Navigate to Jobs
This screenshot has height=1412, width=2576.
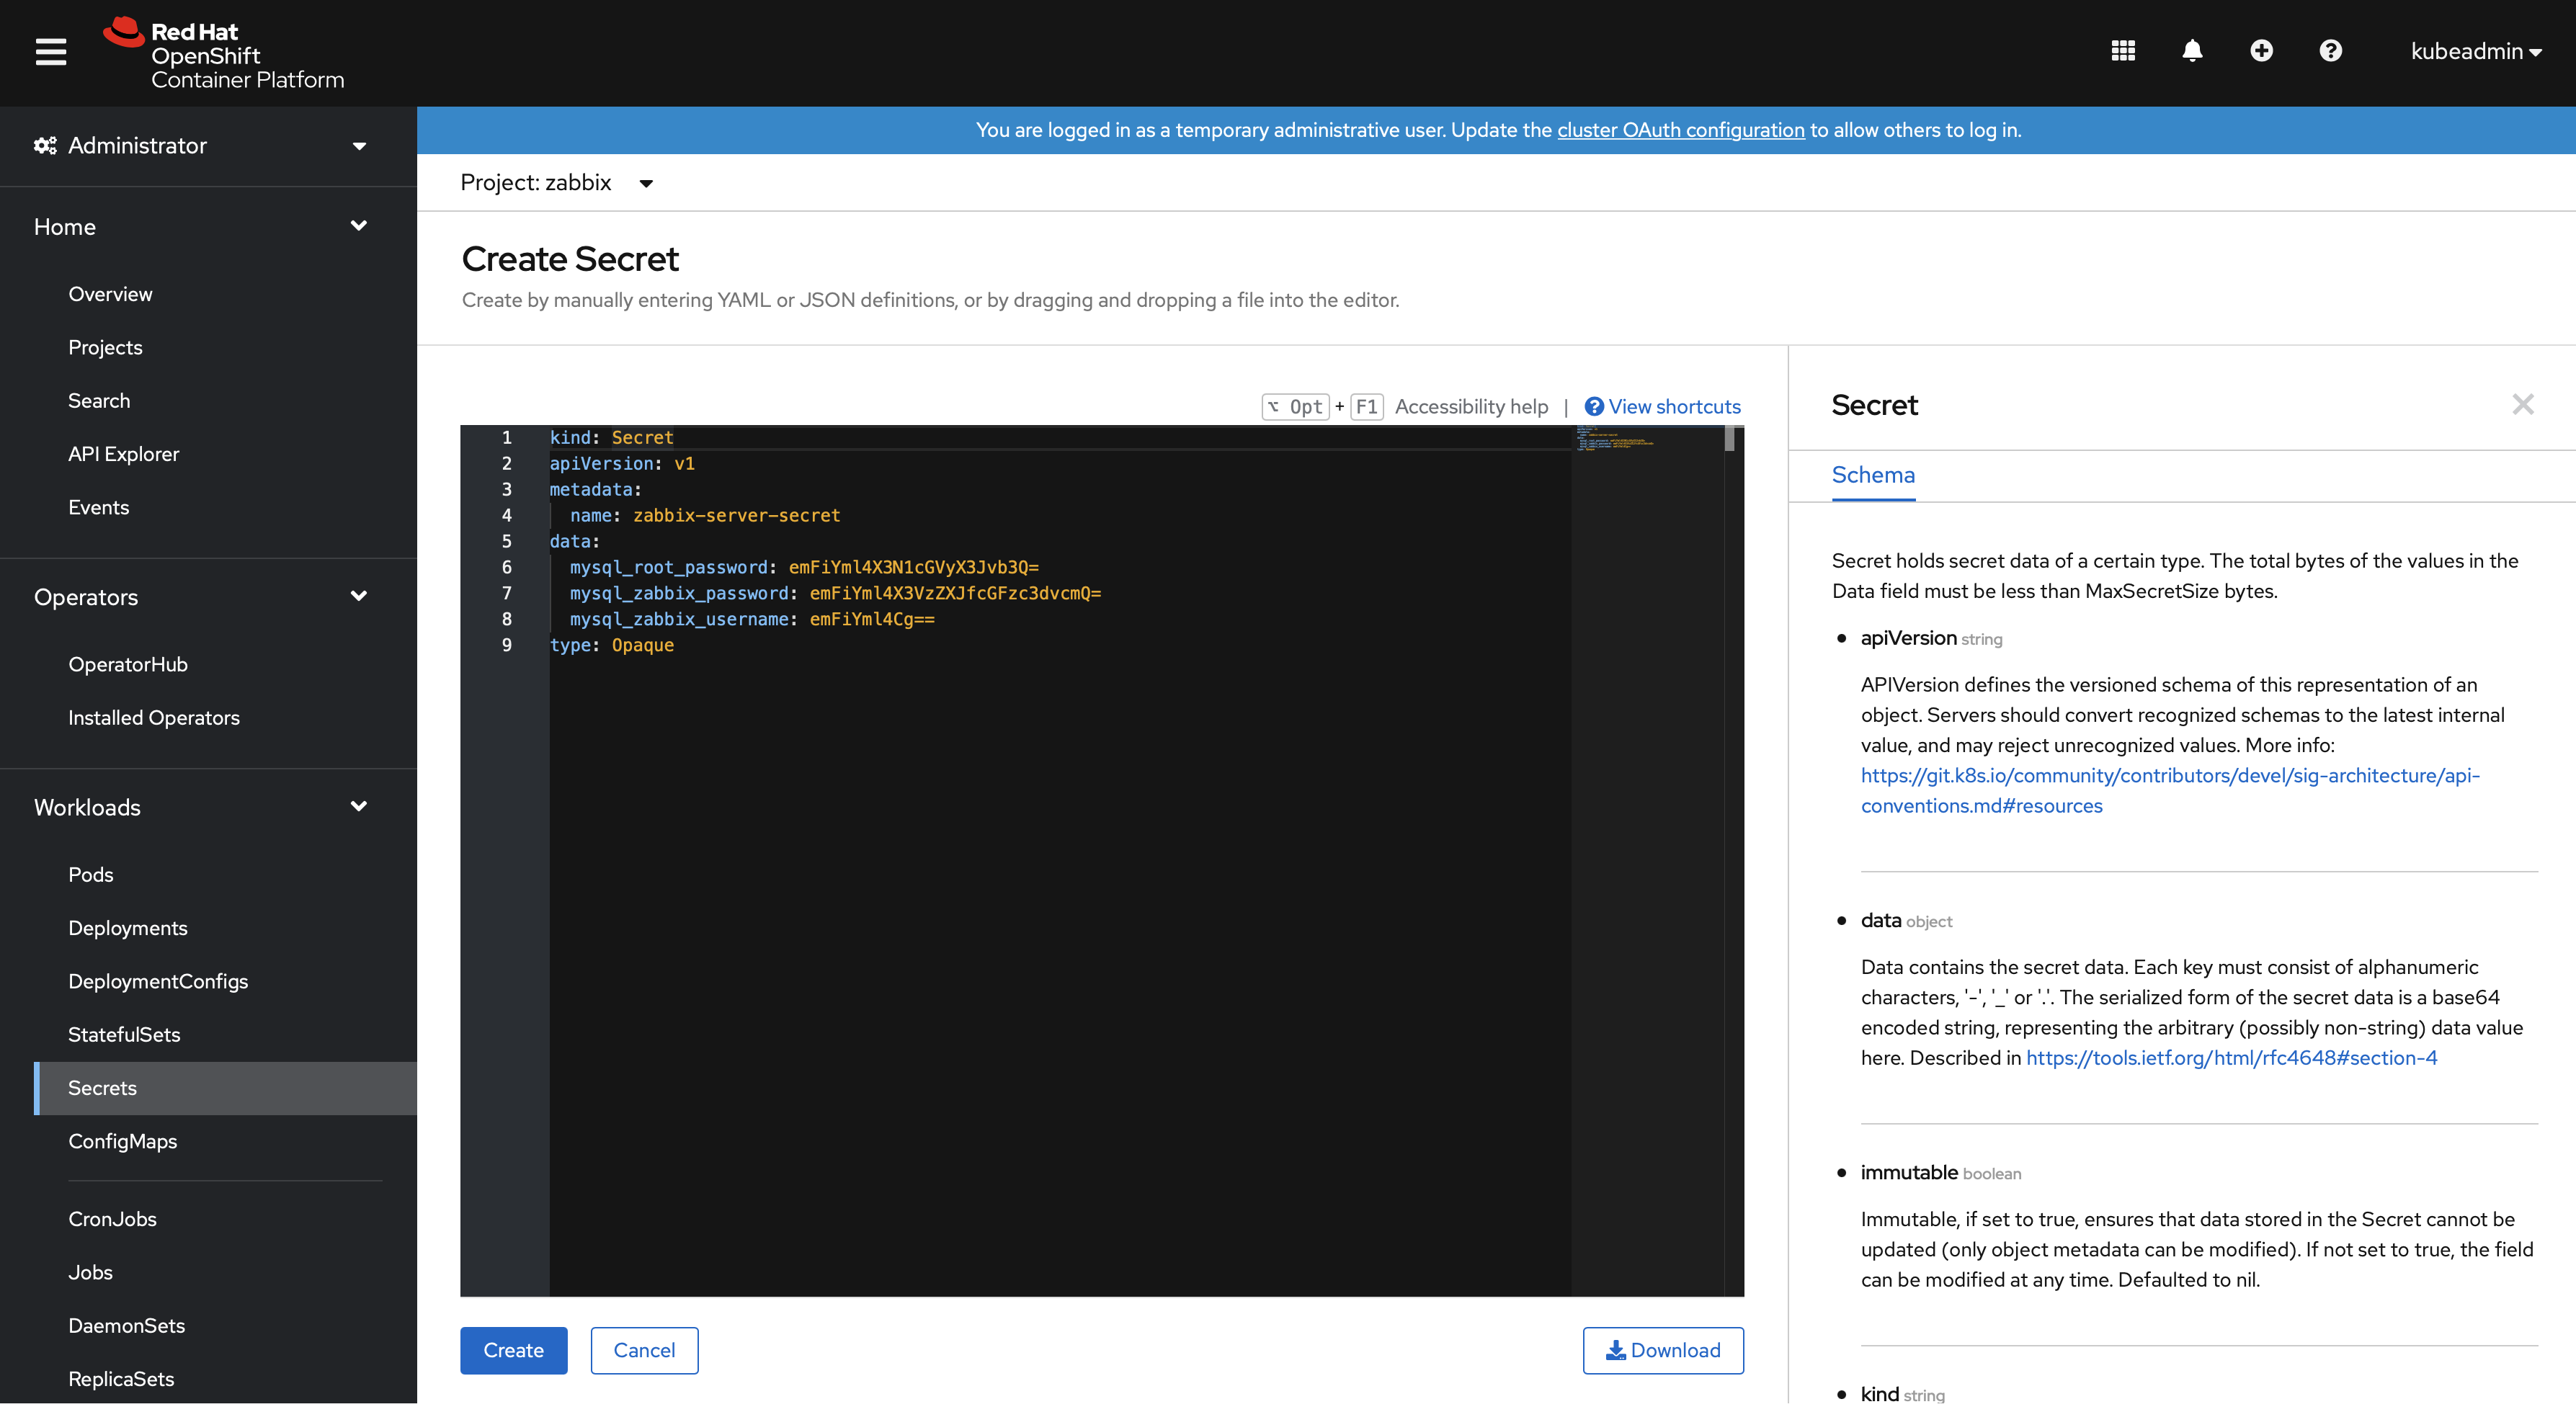[90, 1273]
